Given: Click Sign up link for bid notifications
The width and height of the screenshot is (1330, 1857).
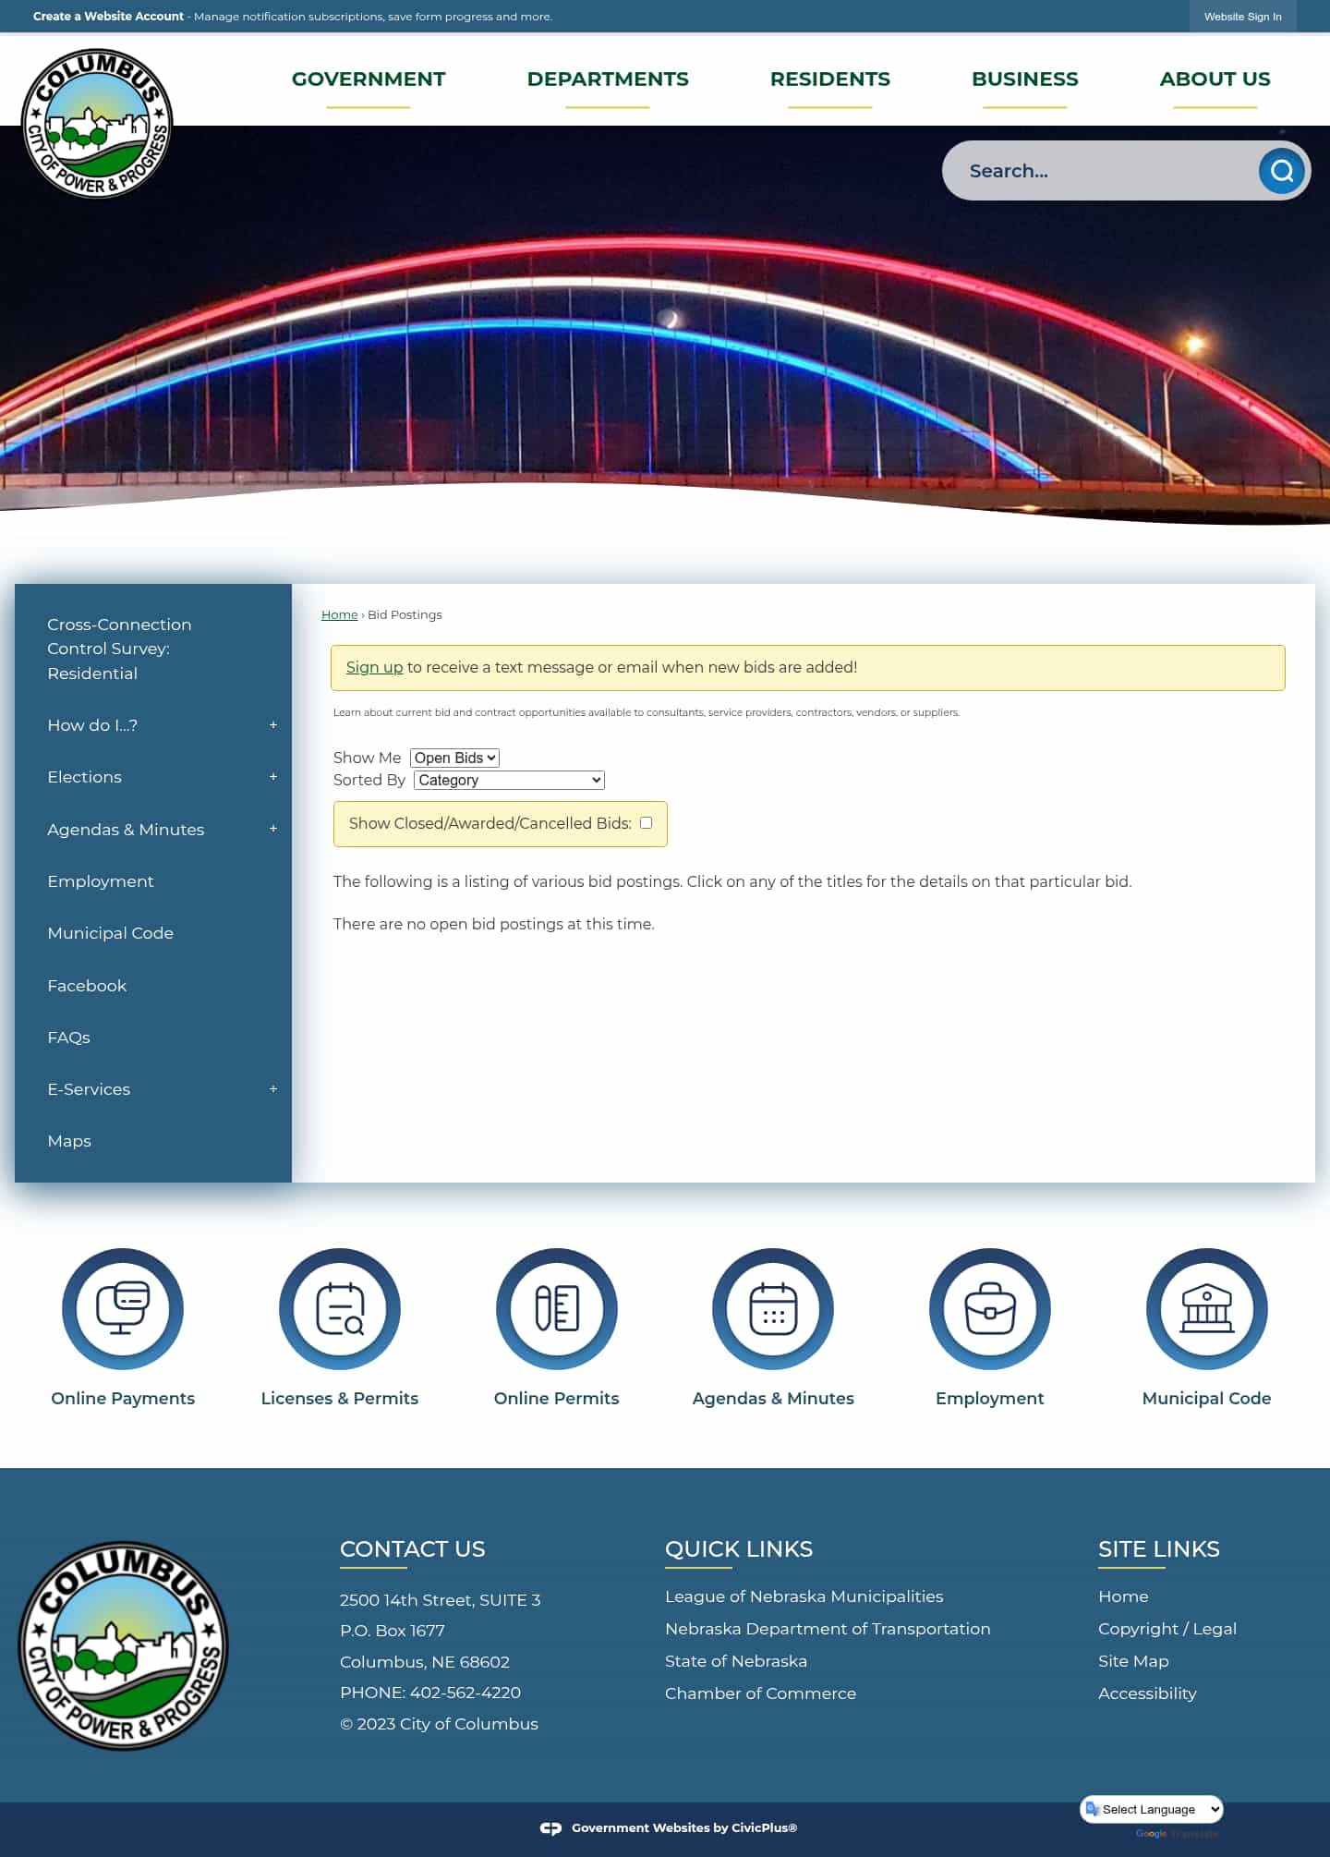Looking at the screenshot, I should pos(374,667).
